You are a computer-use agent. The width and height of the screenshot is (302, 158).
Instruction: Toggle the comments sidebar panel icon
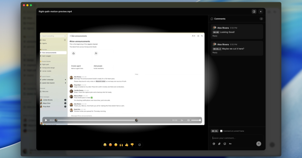click(x=254, y=12)
